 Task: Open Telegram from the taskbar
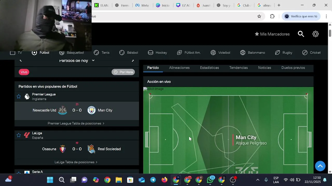(153, 180)
